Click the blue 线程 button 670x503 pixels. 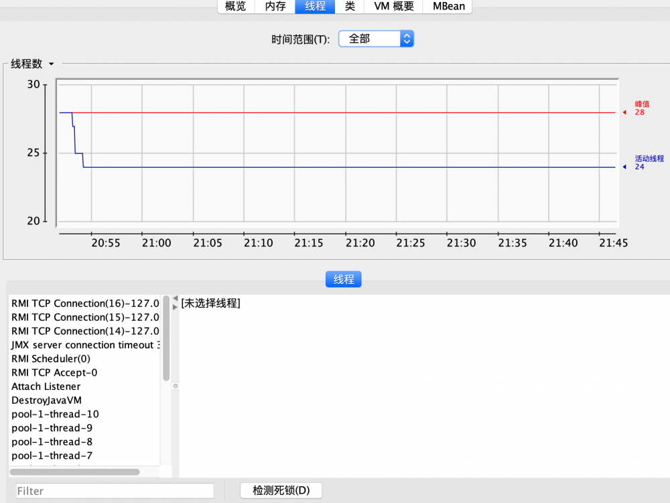(x=343, y=279)
